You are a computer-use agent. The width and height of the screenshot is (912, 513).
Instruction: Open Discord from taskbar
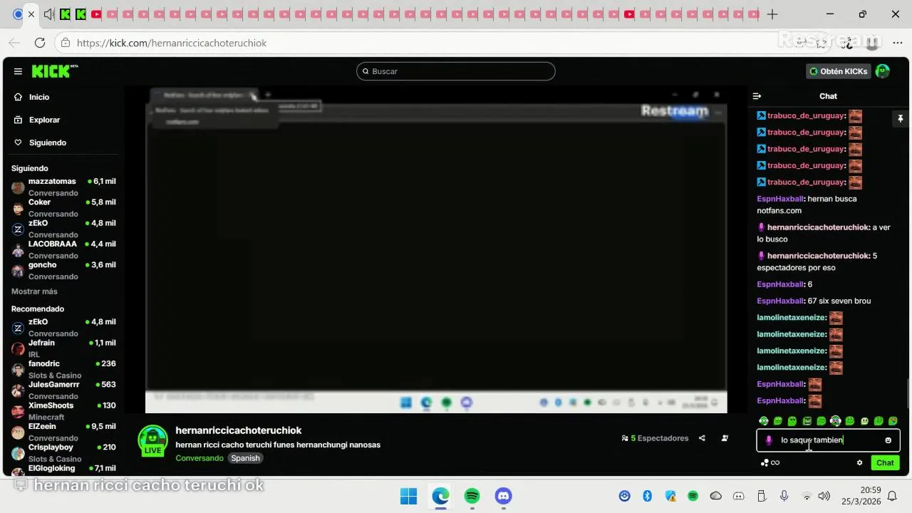504,496
